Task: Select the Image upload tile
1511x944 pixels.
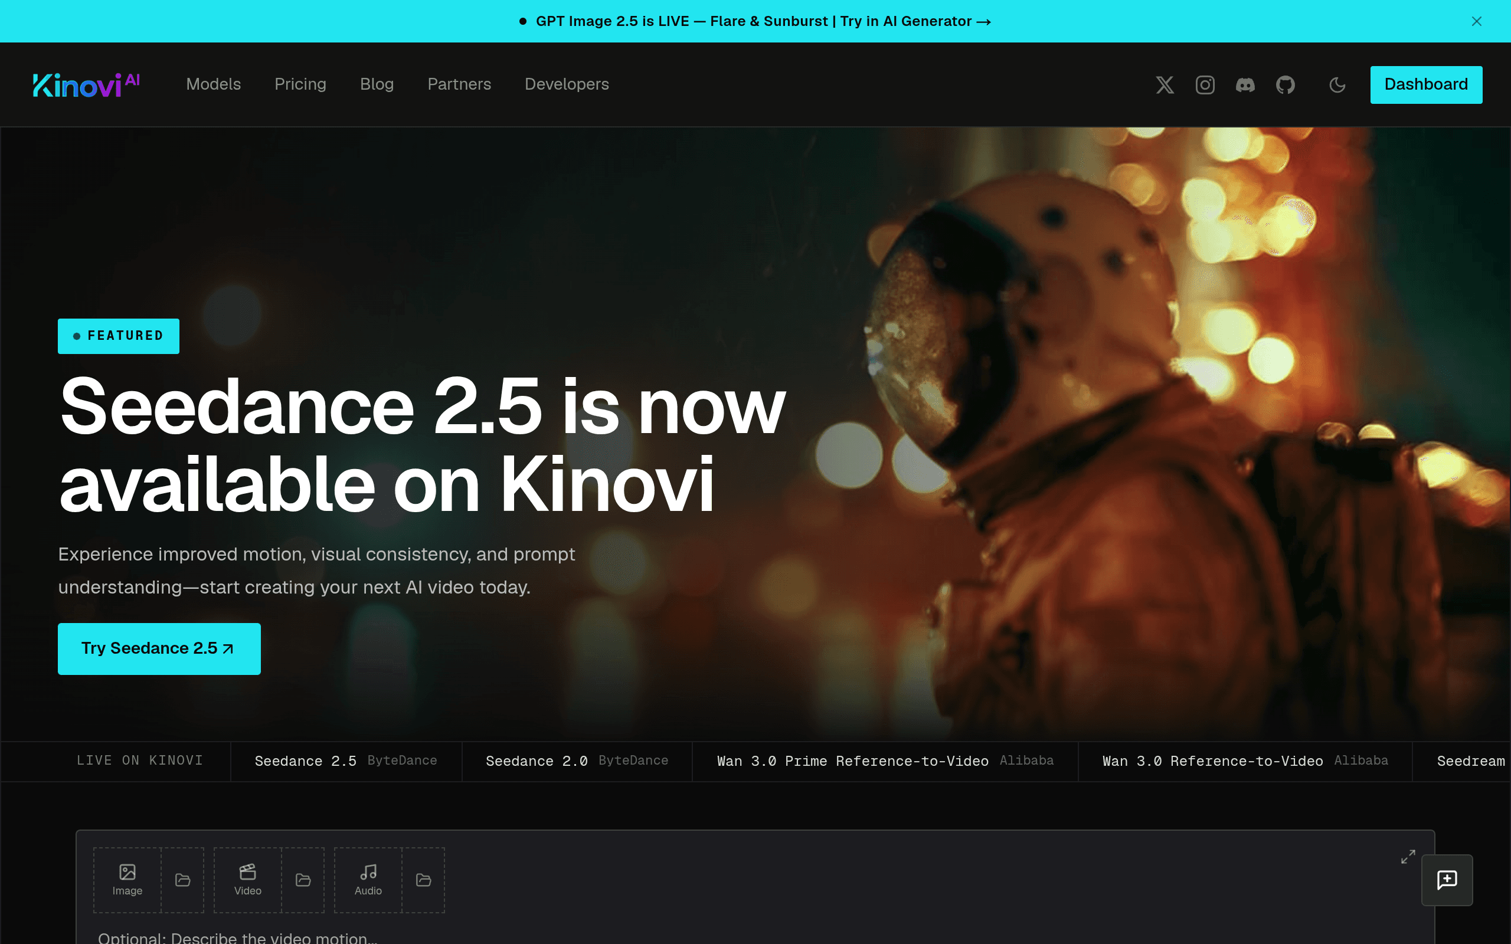Action: [127, 880]
